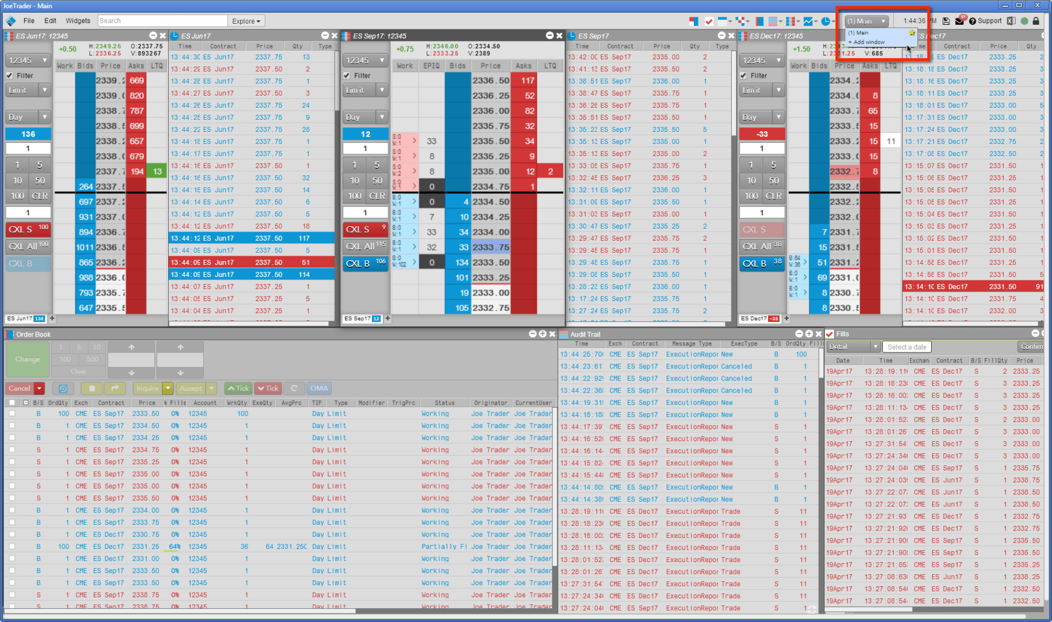Viewport: 1052px width, 622px height.
Task: Click CXL All button in ES Sep17 ladder
Action: tap(365, 246)
